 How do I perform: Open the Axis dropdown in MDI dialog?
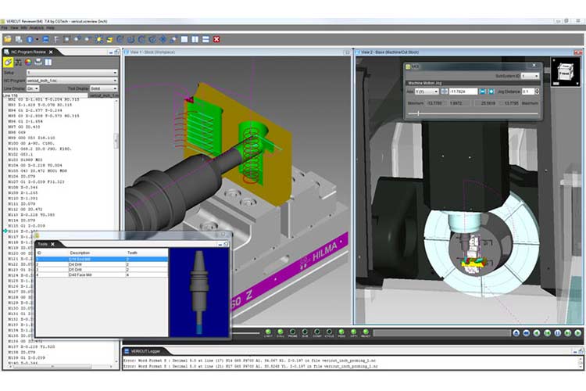click(x=427, y=91)
